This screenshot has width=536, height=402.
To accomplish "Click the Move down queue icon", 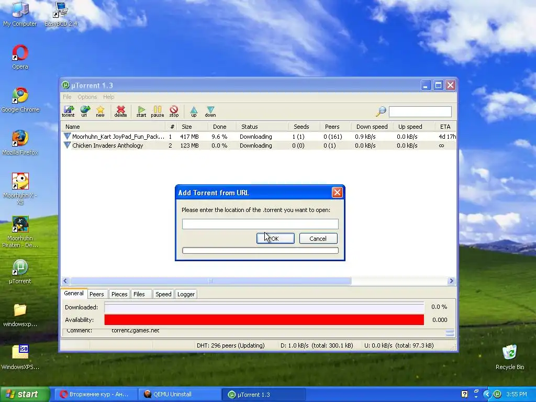I will 210,111.
